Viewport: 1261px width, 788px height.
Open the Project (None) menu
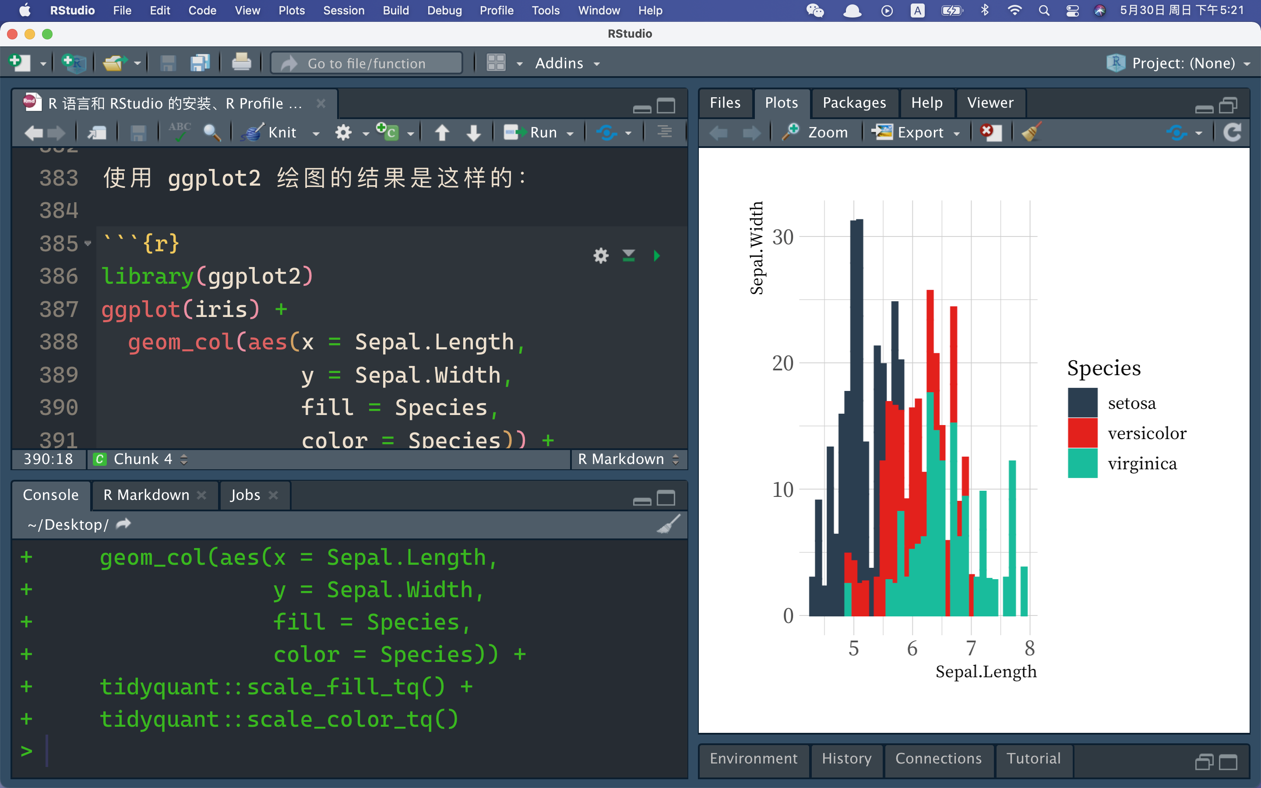point(1178,63)
